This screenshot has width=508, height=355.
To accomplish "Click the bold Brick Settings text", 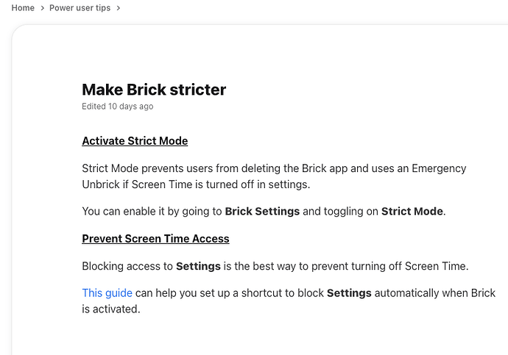I will (x=262, y=211).
